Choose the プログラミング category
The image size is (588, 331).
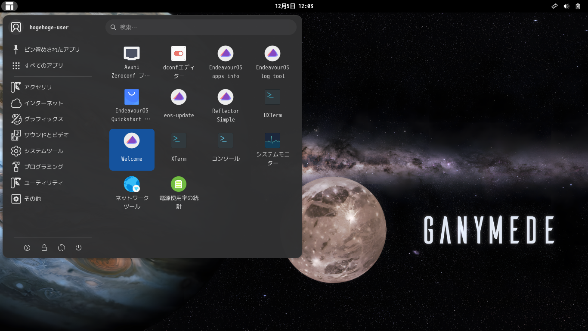point(51,167)
